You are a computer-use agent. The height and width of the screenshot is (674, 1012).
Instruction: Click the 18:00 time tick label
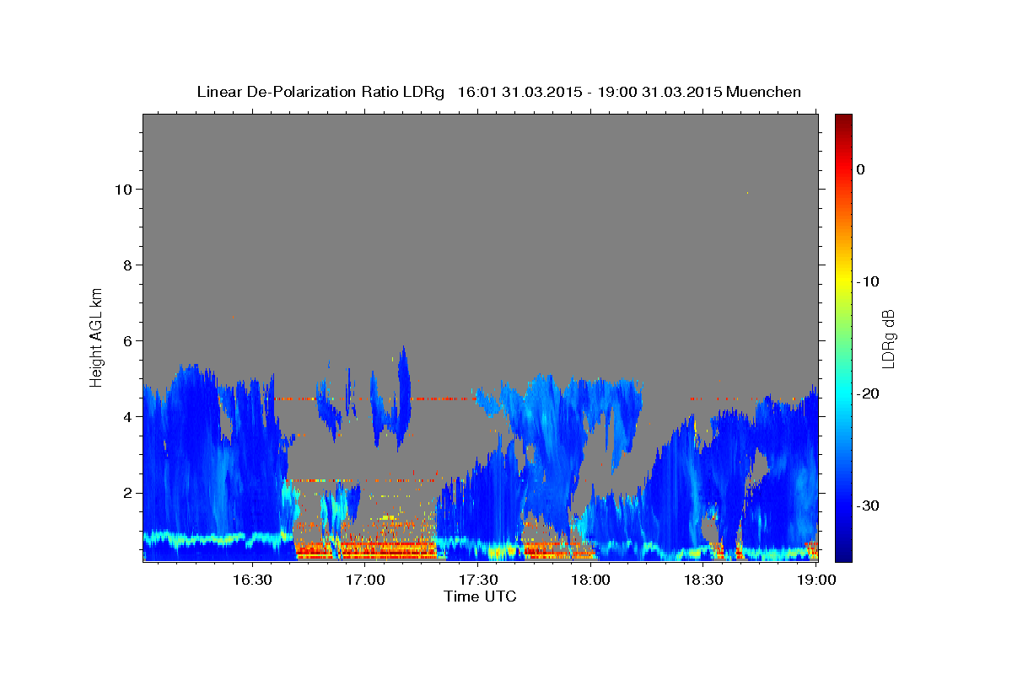[x=591, y=580]
